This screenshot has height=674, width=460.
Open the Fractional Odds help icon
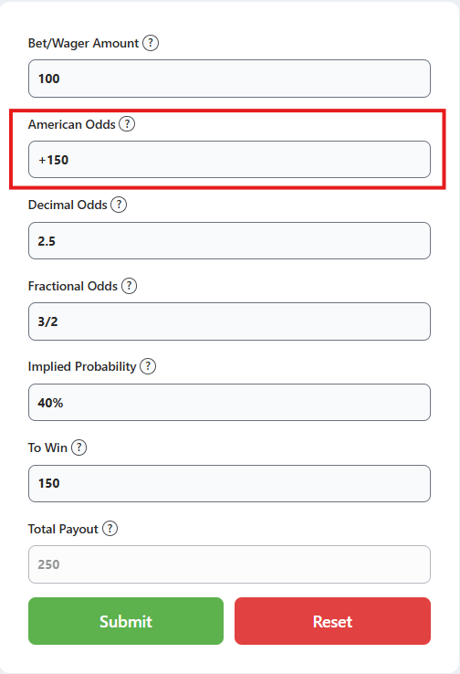(130, 286)
